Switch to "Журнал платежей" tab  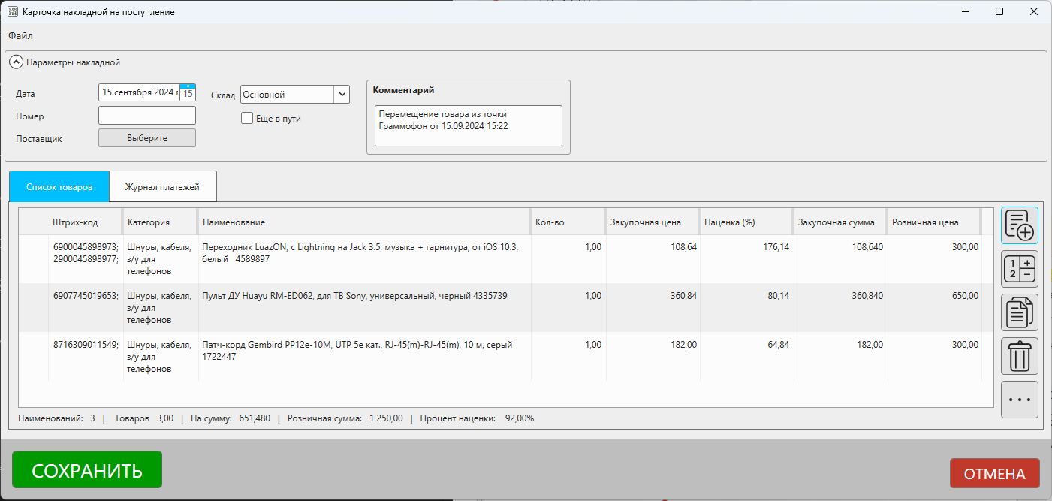point(162,186)
